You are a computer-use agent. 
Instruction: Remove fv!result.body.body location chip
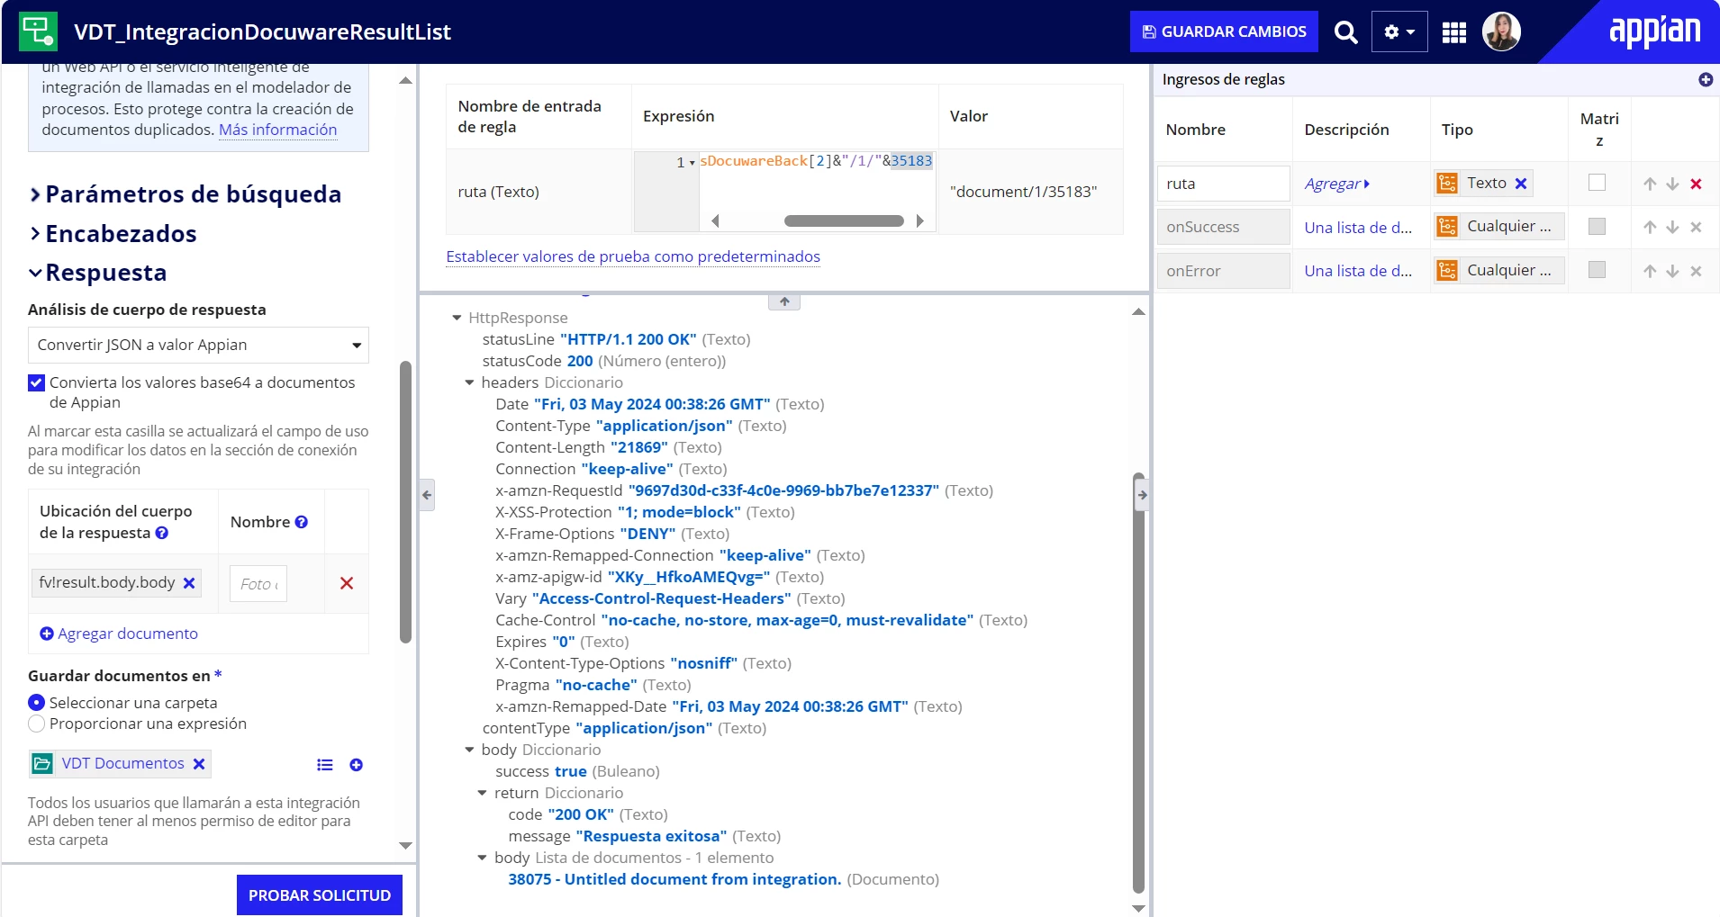[x=189, y=583]
